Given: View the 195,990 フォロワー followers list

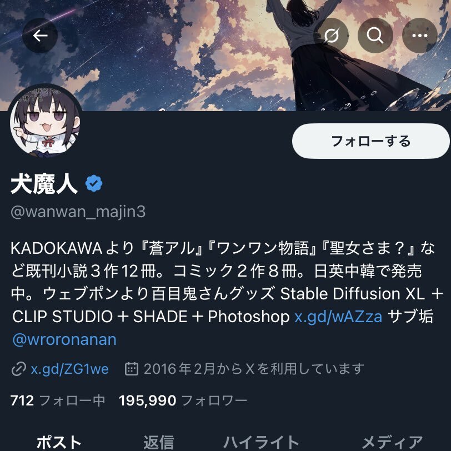Looking at the screenshot, I should 183,400.
